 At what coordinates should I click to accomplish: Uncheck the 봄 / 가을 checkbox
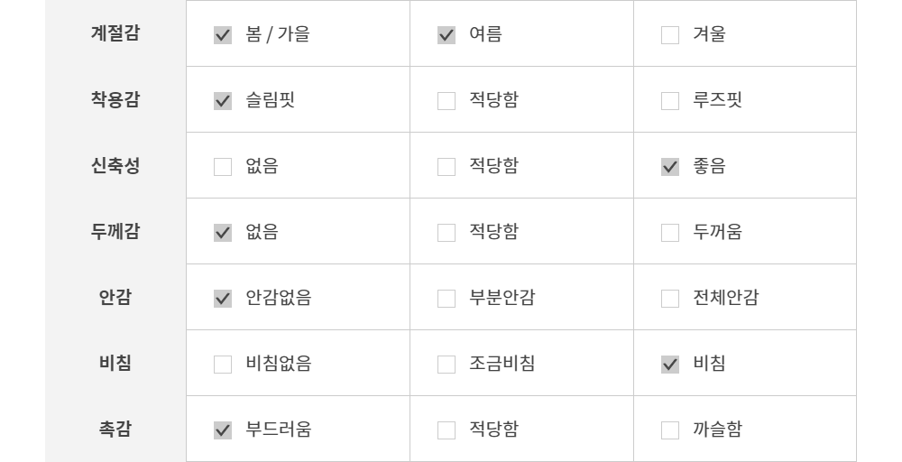(x=223, y=36)
